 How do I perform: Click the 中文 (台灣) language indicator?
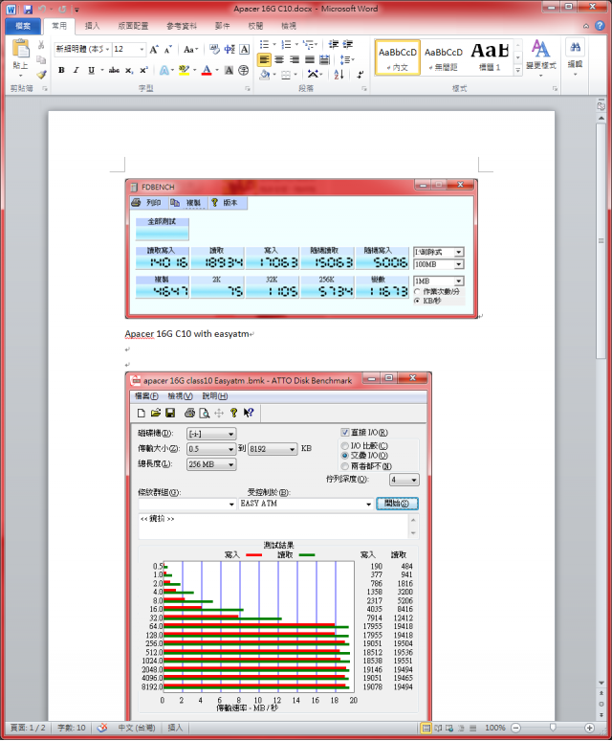136,728
